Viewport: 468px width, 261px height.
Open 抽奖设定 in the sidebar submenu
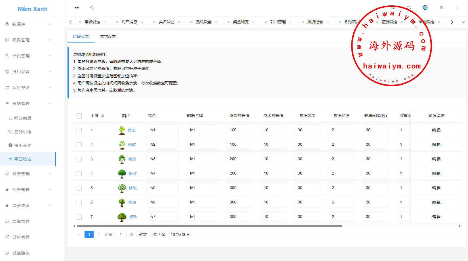coord(23,145)
